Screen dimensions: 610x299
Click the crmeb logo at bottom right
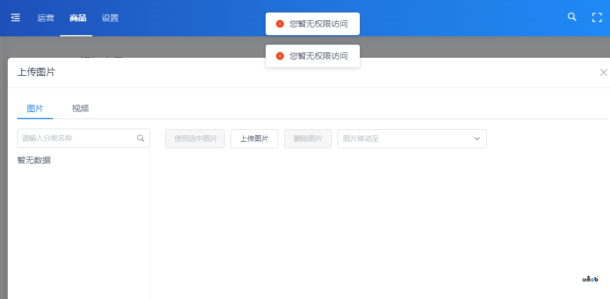590,278
